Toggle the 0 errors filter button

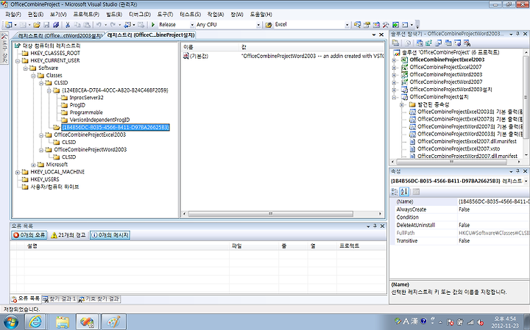29,235
